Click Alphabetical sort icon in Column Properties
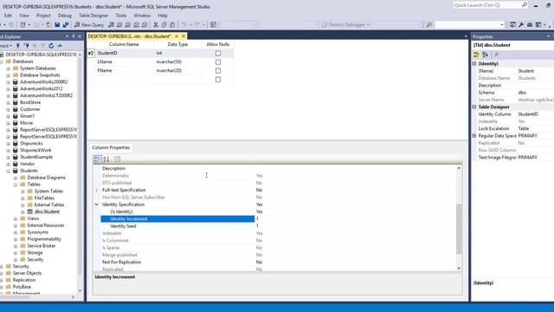The width and height of the screenshot is (554, 312). click(x=106, y=159)
